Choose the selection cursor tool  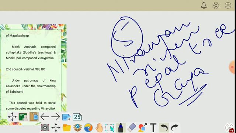110,128
